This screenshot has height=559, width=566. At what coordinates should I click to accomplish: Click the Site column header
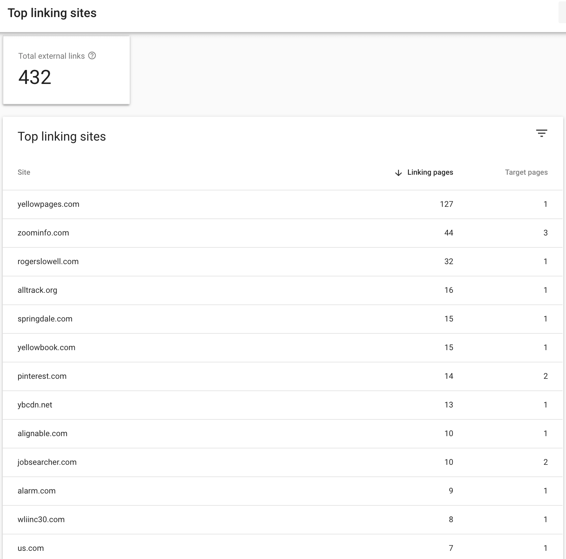(x=24, y=172)
